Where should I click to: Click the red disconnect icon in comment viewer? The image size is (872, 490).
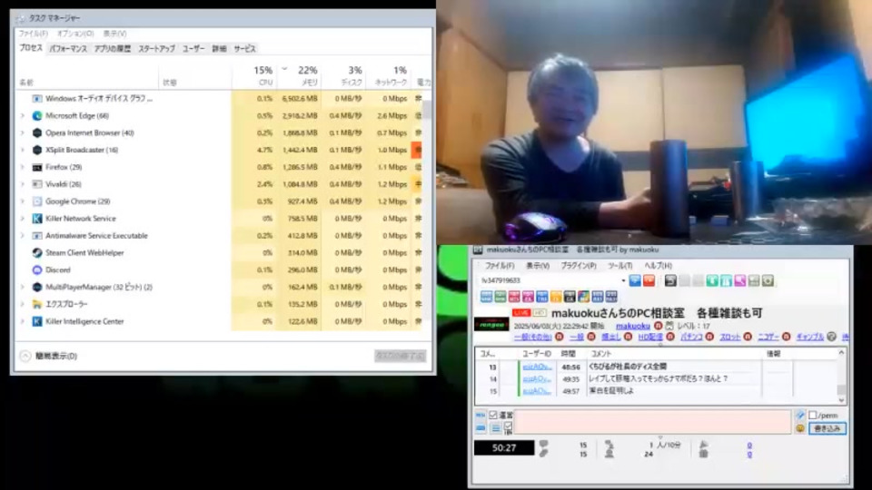(649, 280)
